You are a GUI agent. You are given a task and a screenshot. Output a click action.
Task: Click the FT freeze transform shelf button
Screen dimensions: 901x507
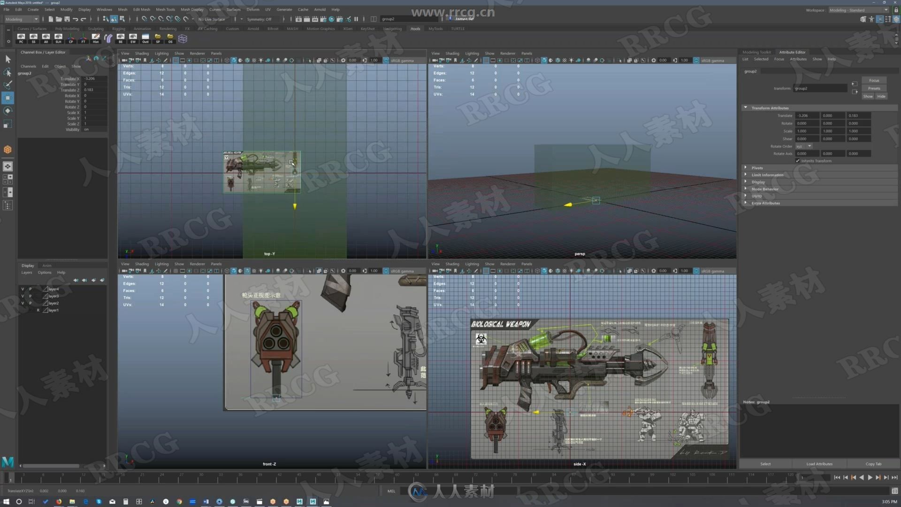coord(84,38)
